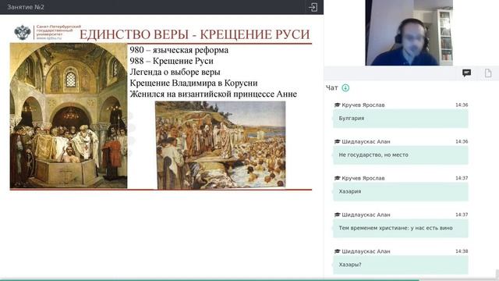Click the line "980 – языческая реформа"
499x281 pixels.
(x=179, y=50)
